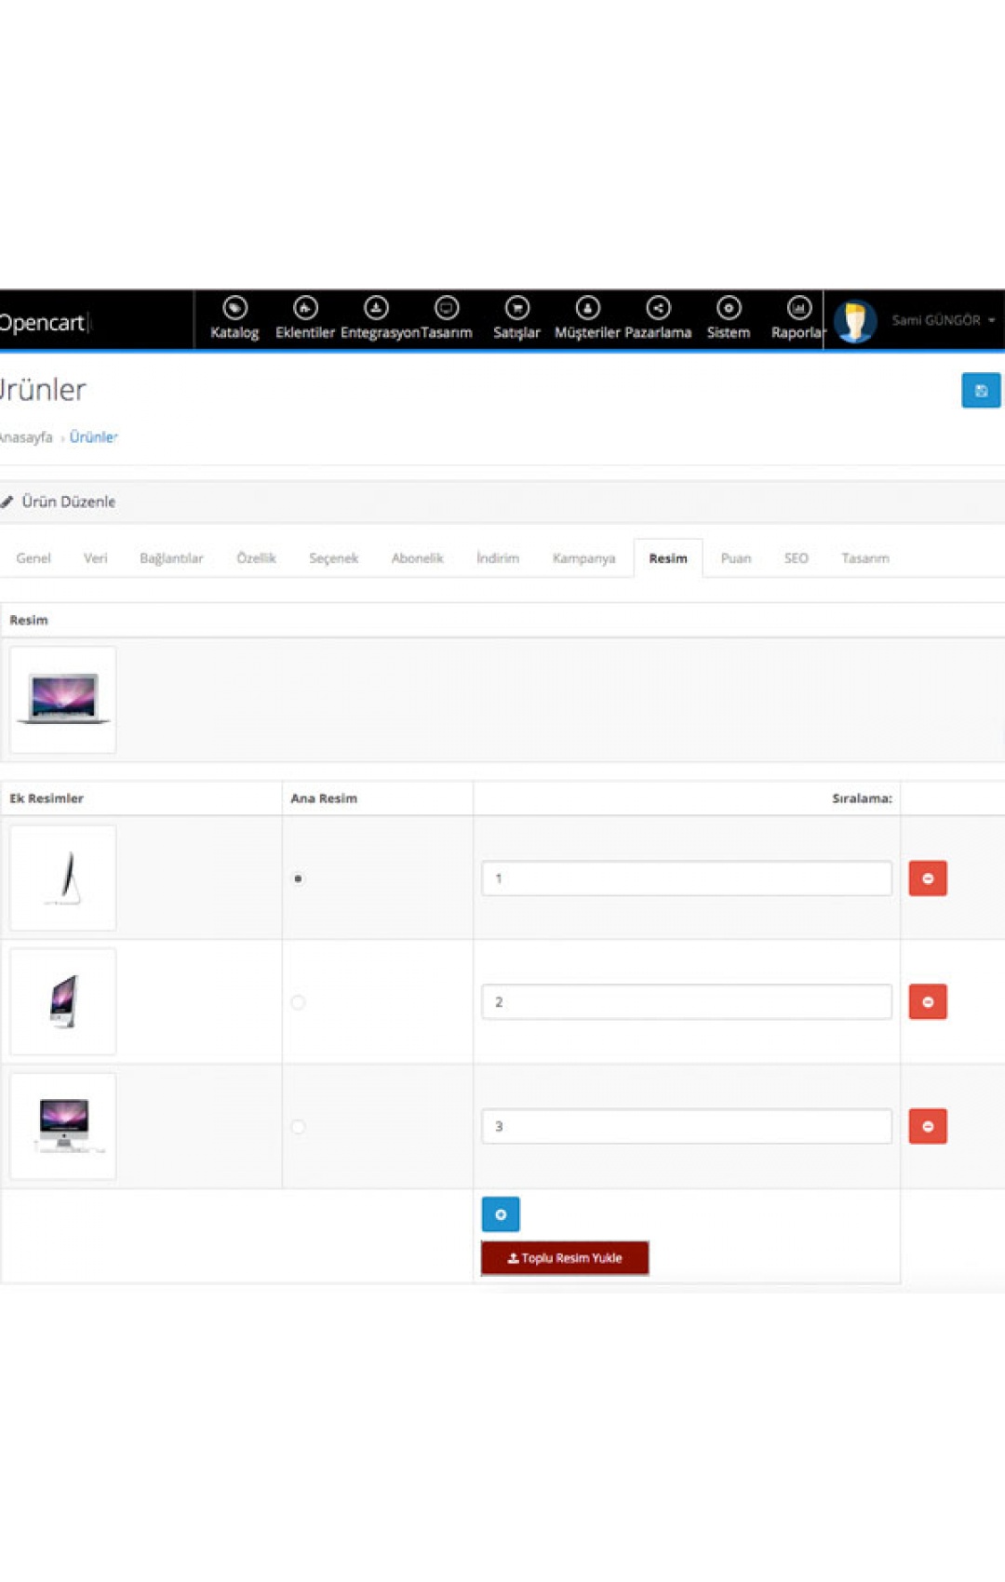Switch to the Genel tab
Image resolution: width=1005 pixels, height=1582 pixels.
coord(33,558)
